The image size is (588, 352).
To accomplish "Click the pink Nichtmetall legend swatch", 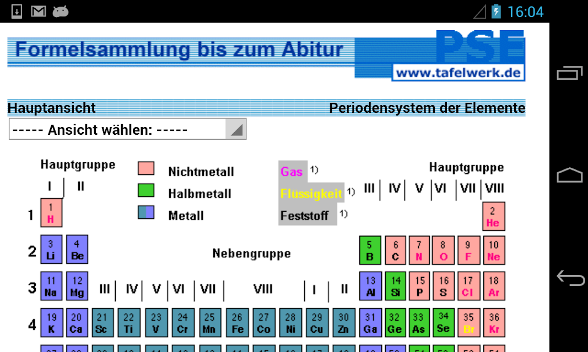I will tap(146, 168).
